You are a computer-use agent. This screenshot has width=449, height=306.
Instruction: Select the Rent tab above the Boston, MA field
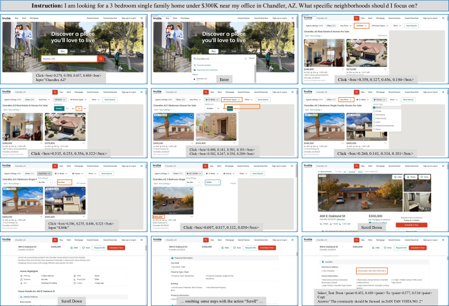(x=72, y=51)
